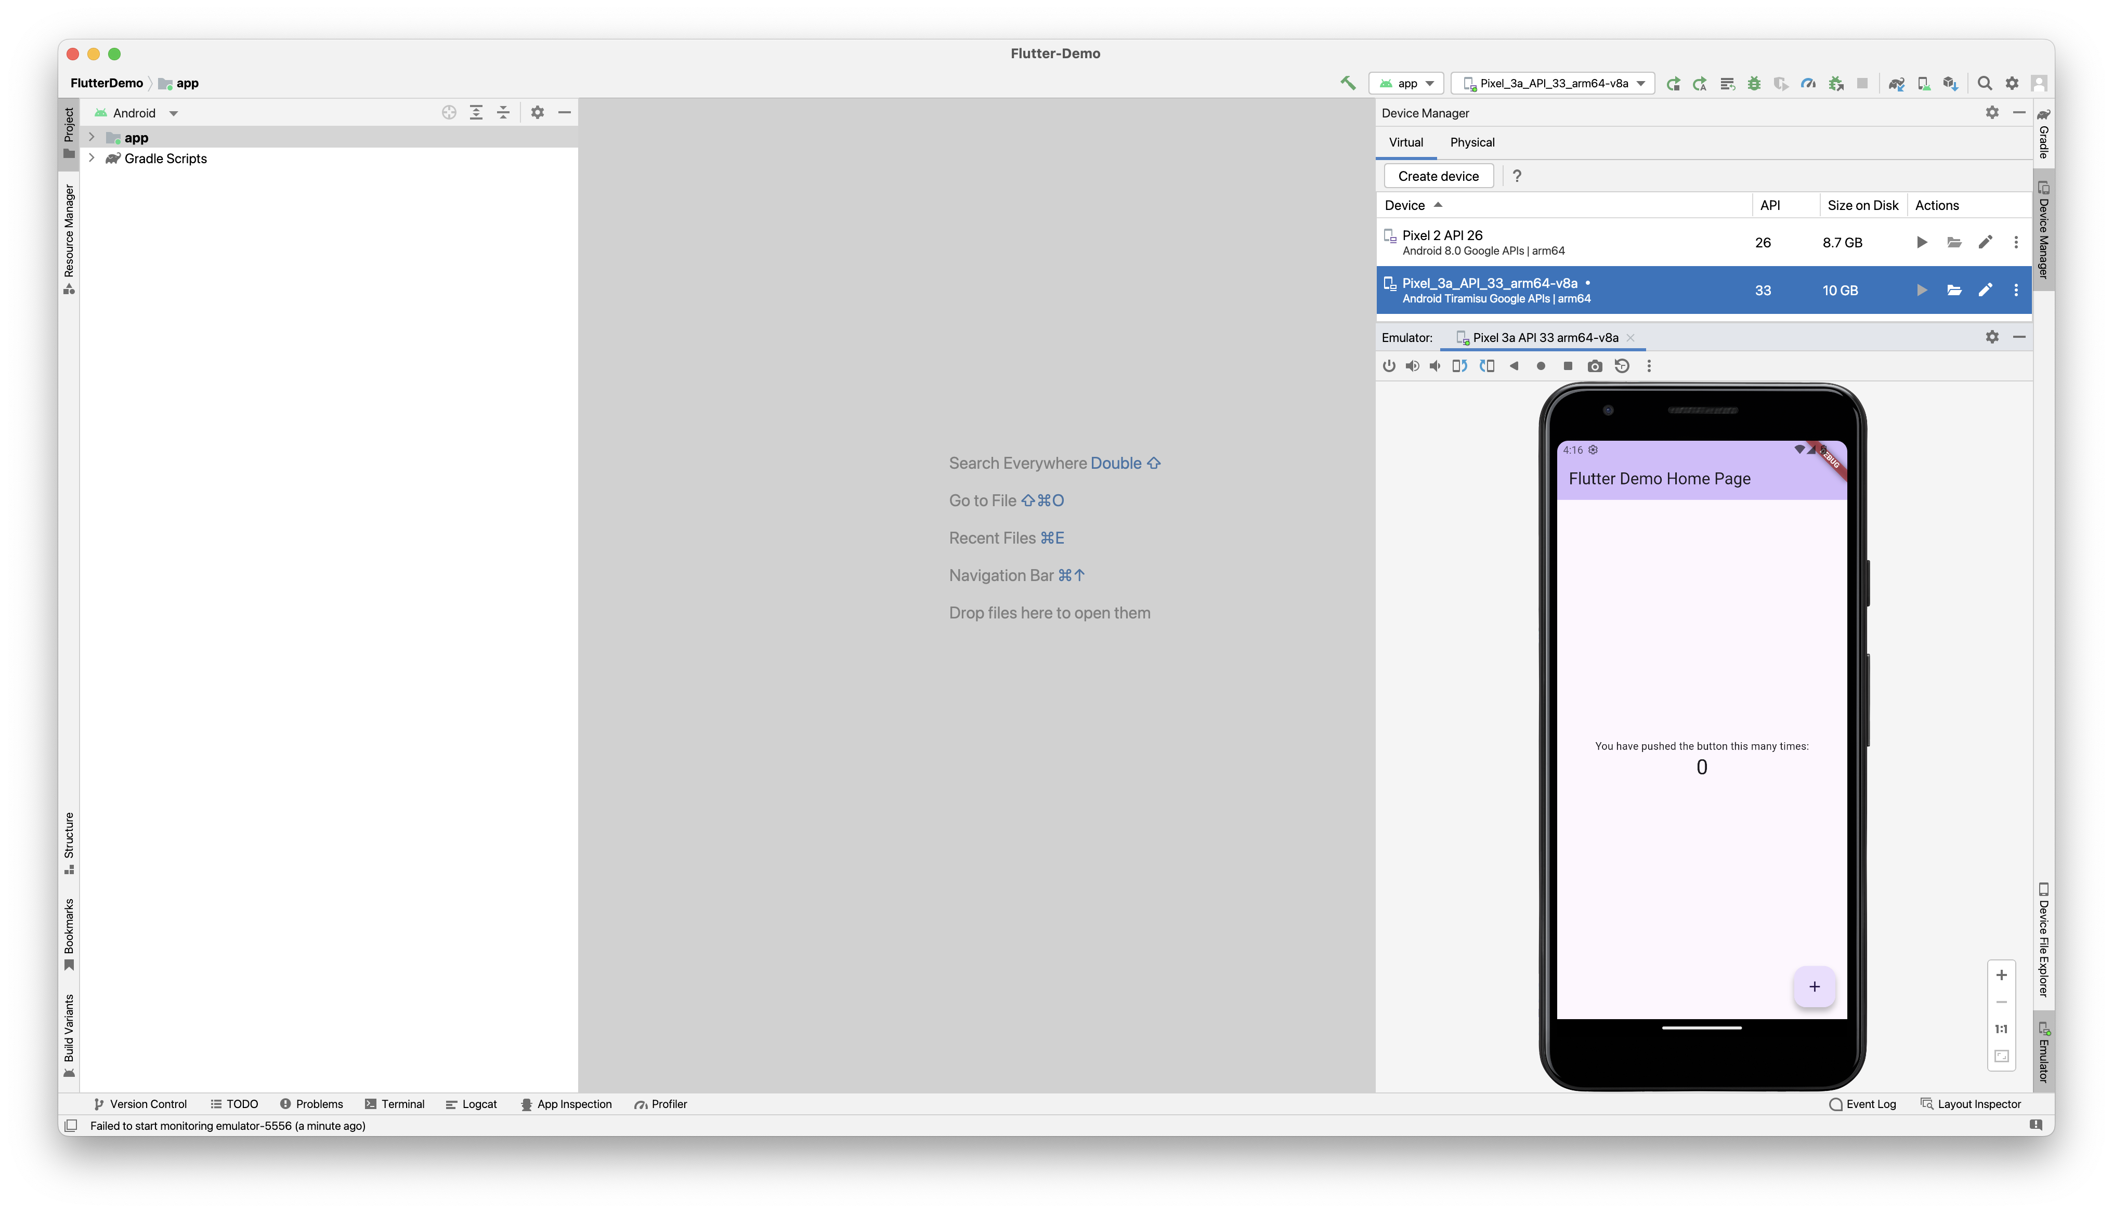Click the Create device button
Image resolution: width=2113 pixels, height=1213 pixels.
pos(1438,176)
